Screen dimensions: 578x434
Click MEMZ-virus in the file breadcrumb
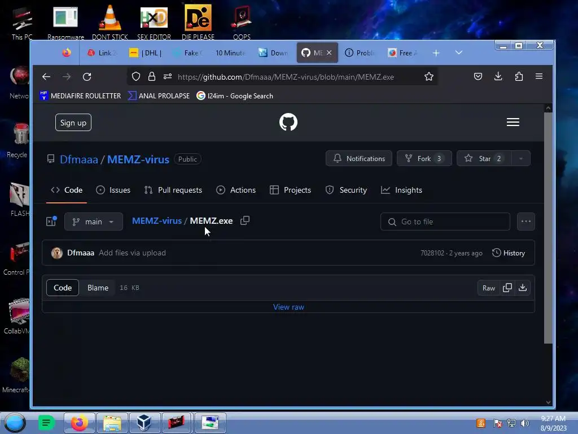(157, 221)
